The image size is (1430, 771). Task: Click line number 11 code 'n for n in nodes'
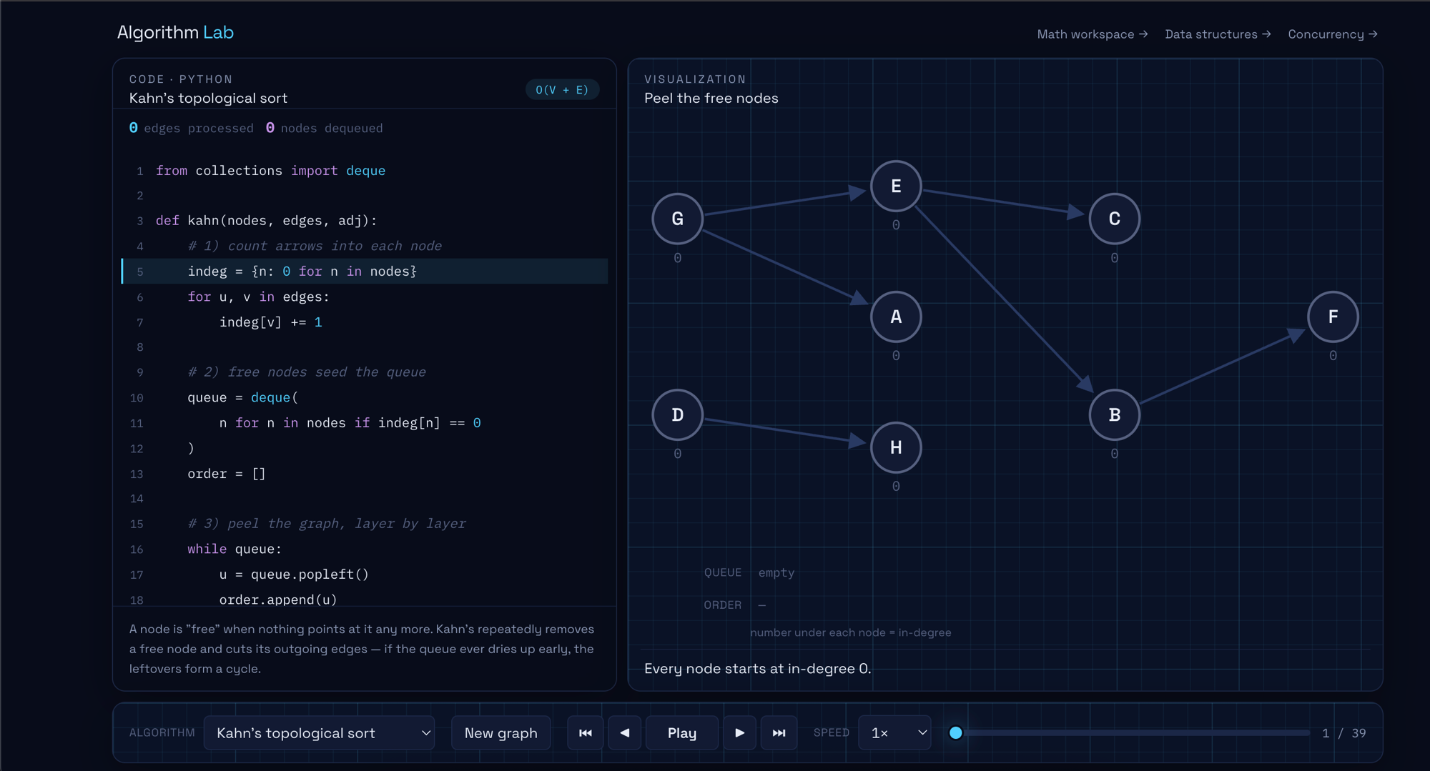350,423
